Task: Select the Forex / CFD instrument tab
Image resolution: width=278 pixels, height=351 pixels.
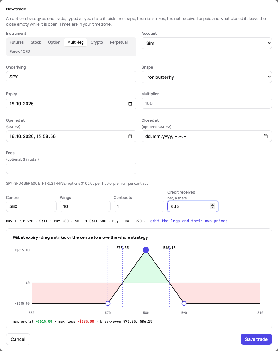Action: click(20, 52)
